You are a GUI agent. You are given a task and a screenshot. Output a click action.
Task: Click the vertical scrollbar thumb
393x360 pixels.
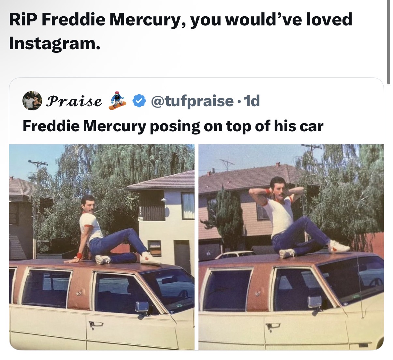[389, 42]
